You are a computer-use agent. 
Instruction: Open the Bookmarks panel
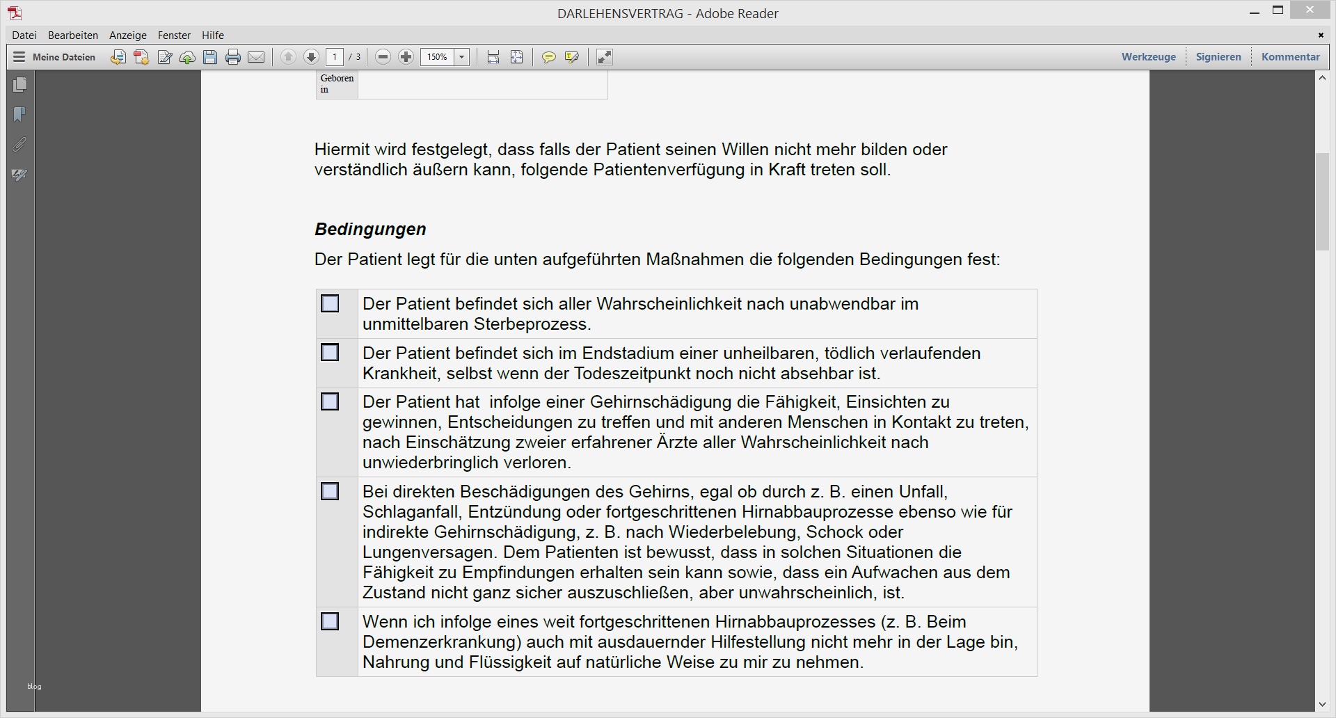[x=20, y=114]
